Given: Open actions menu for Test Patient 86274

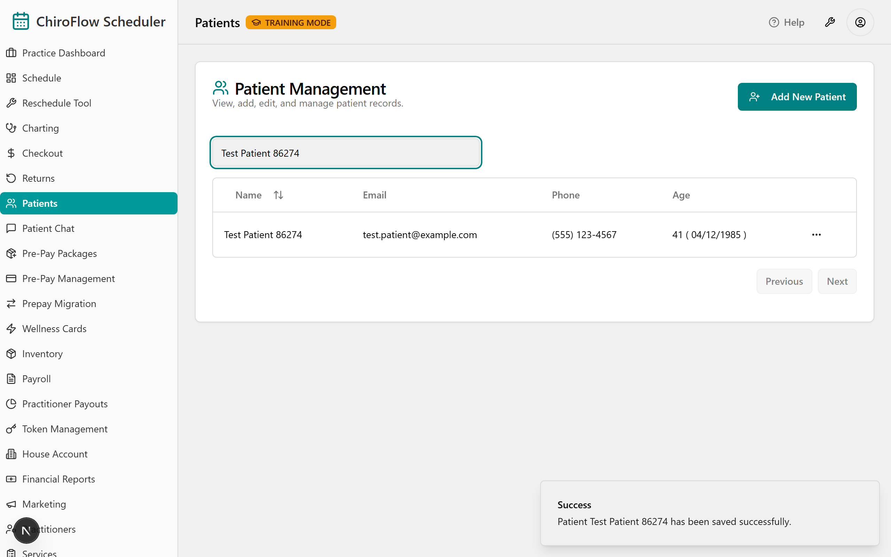Looking at the screenshot, I should [816, 234].
